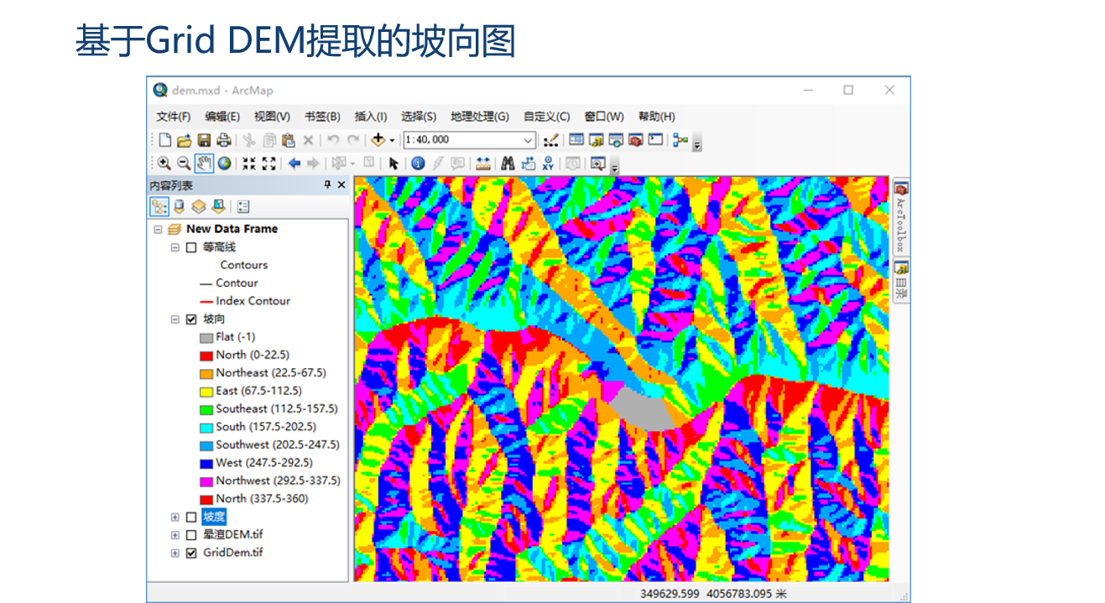Screen dimensions: 1105x603
Task: Open Standard toolbar options overflow arrow
Action: click(x=697, y=145)
